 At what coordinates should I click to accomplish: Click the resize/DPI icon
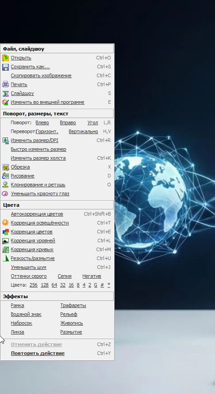pos(5,141)
